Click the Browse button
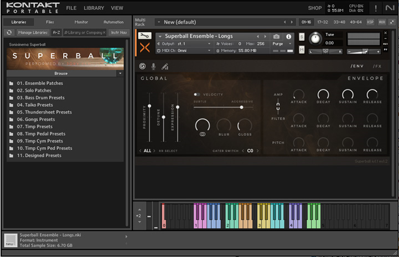Viewport: 399px width, 257px height. tap(61, 73)
